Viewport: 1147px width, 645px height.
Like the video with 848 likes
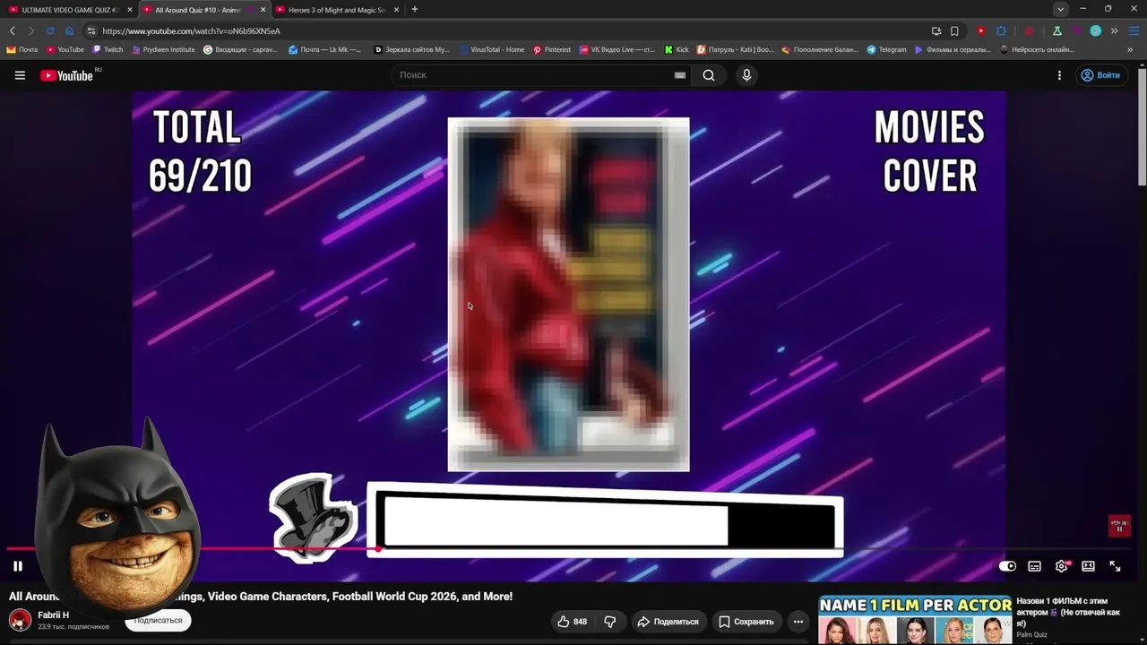(571, 622)
